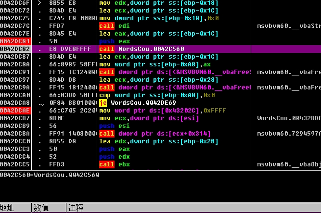
Task: Click the 地址 column header
Action: [x=8, y=208]
